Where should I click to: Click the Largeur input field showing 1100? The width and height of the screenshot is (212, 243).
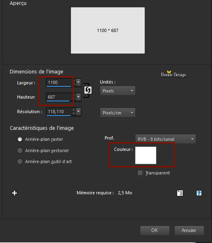pos(60,82)
